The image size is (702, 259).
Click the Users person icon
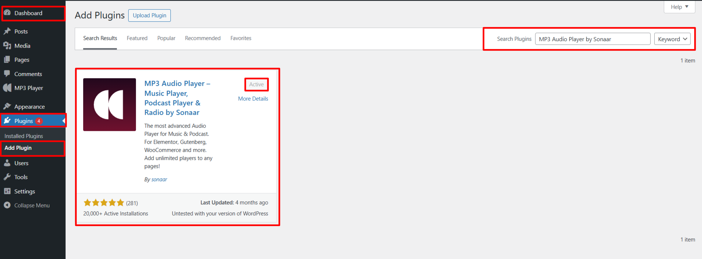[x=7, y=163]
